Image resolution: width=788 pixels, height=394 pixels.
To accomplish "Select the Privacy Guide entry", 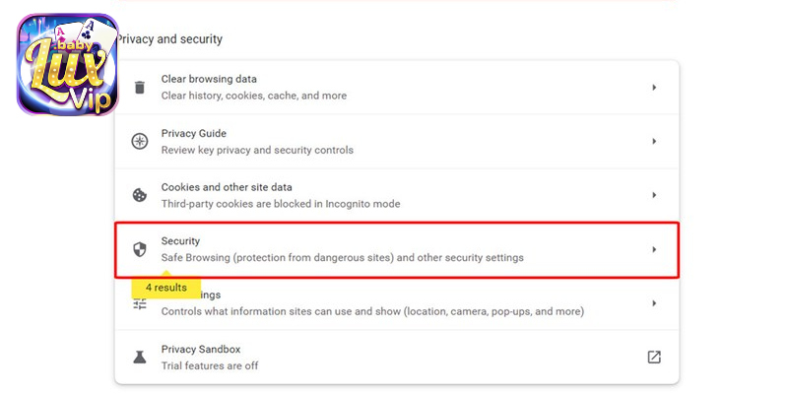I will point(397,141).
